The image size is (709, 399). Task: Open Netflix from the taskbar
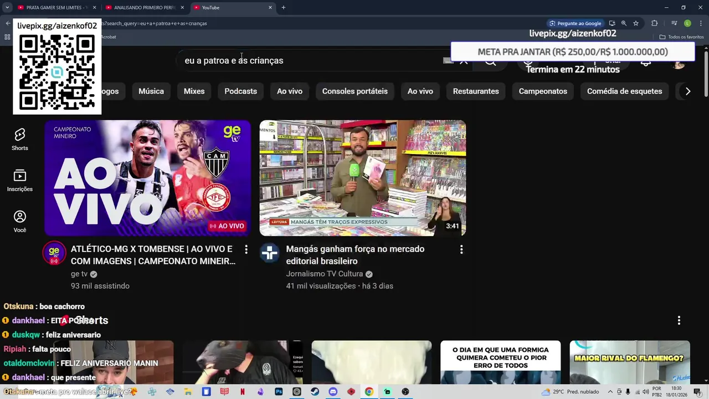[x=242, y=392]
